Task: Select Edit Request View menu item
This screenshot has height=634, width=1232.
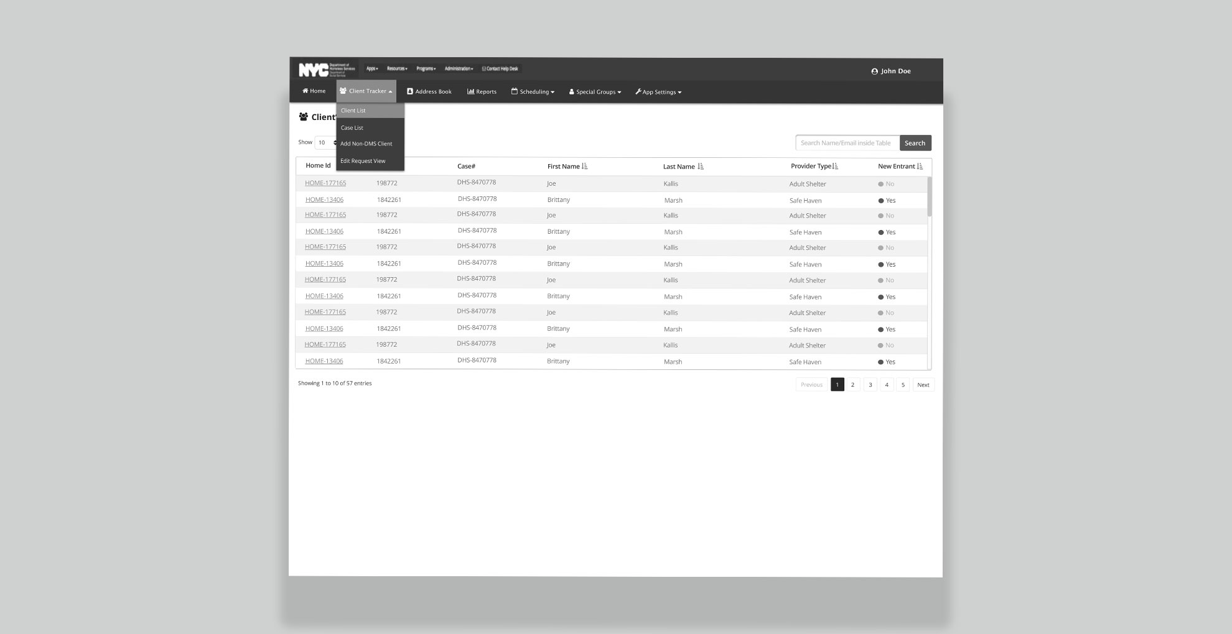Action: 363,161
